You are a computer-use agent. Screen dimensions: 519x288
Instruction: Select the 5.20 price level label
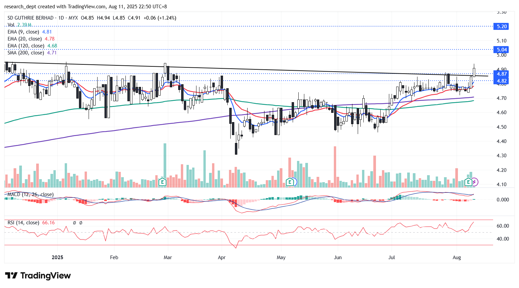coord(501,26)
